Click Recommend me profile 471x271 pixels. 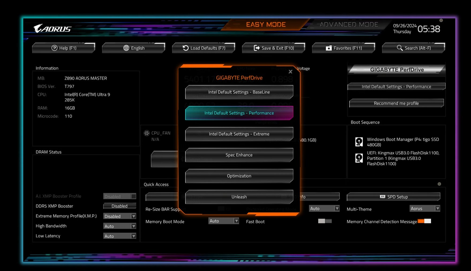coord(396,103)
